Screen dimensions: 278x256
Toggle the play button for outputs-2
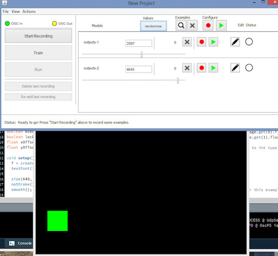click(213, 68)
